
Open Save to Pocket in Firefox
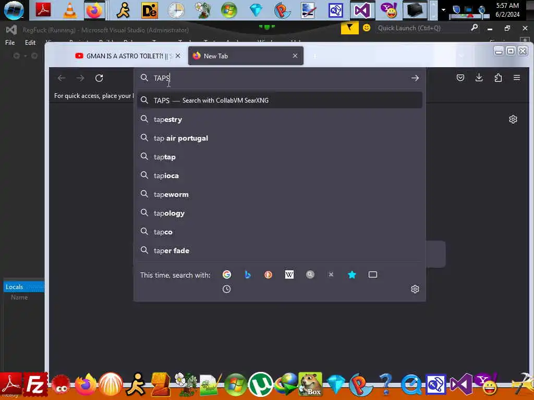tap(460, 78)
